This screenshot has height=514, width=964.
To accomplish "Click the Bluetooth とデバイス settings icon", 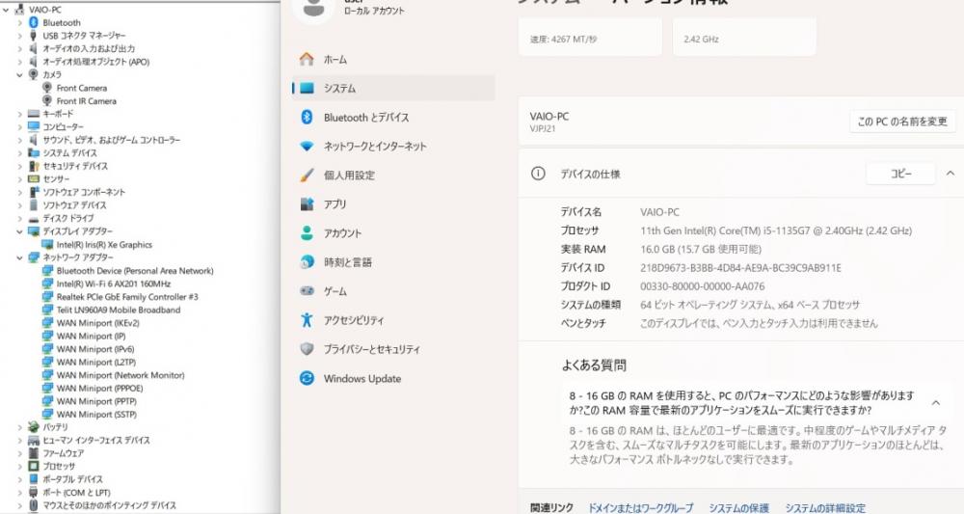I will point(307,117).
